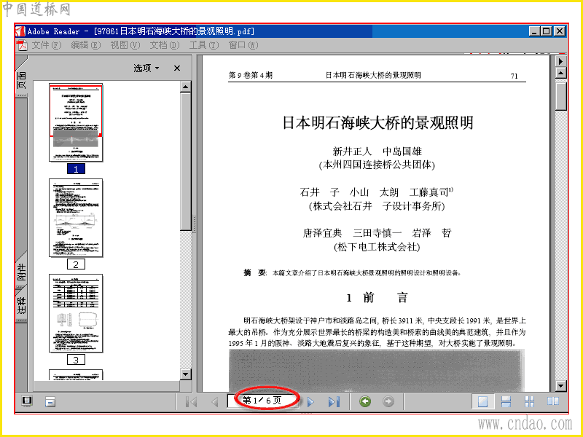This screenshot has width=583, height=437.
Task: Select the facing pages layout icon
Action: pos(553,402)
